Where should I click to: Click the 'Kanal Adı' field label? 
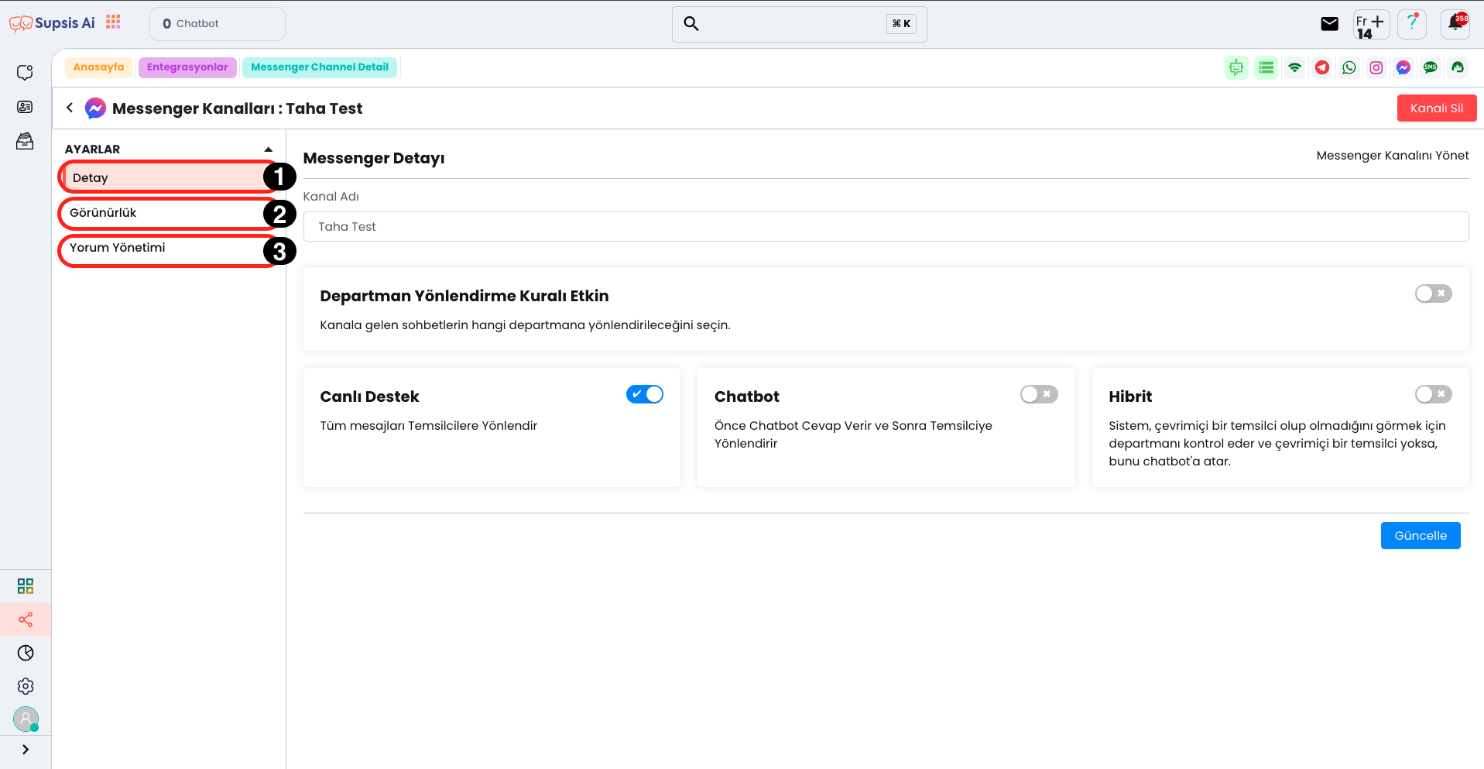(331, 197)
